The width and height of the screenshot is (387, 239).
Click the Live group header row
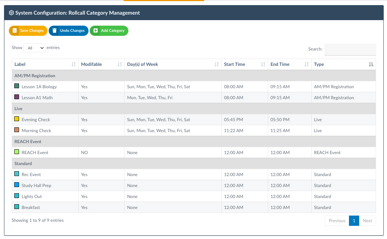[194, 109]
